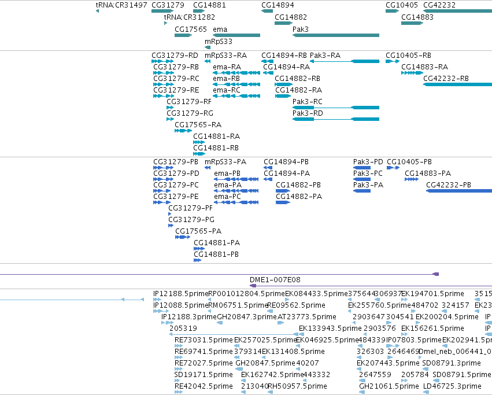
Task: Select the CG17565-RA transcript label
Action: [x=198, y=125]
